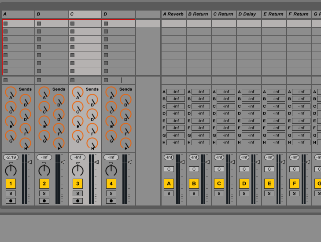The height and width of the screenshot is (242, 321).
Task: Solo the D Delay return track
Action: (244, 193)
